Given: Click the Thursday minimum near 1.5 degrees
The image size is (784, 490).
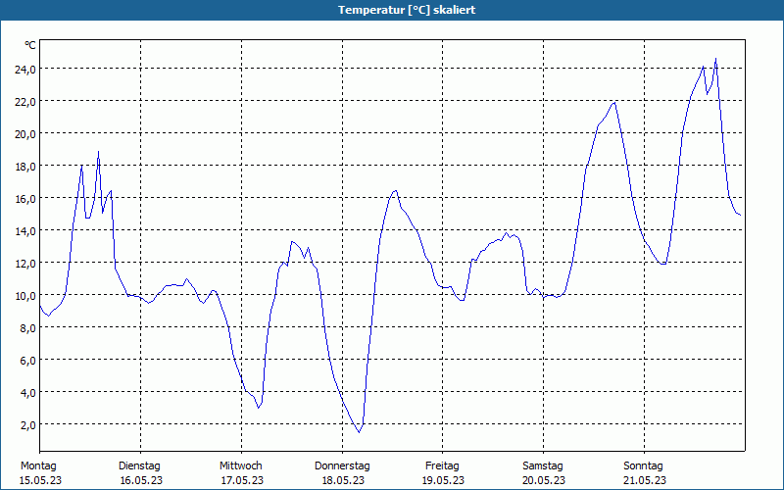Looking at the screenshot, I should (x=359, y=432).
